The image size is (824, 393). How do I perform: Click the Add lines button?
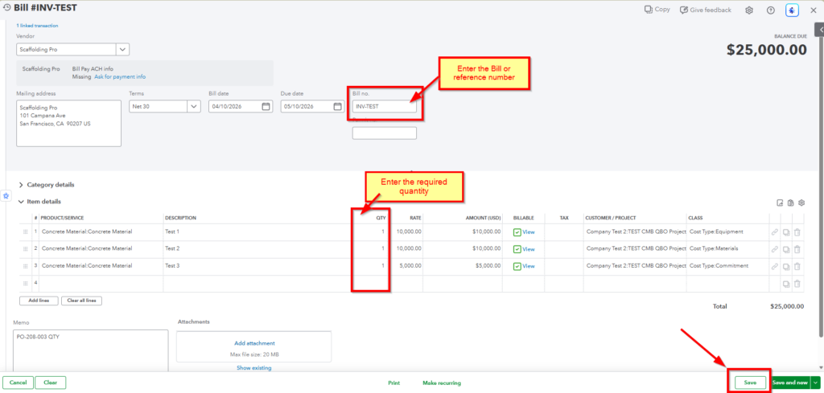point(38,301)
